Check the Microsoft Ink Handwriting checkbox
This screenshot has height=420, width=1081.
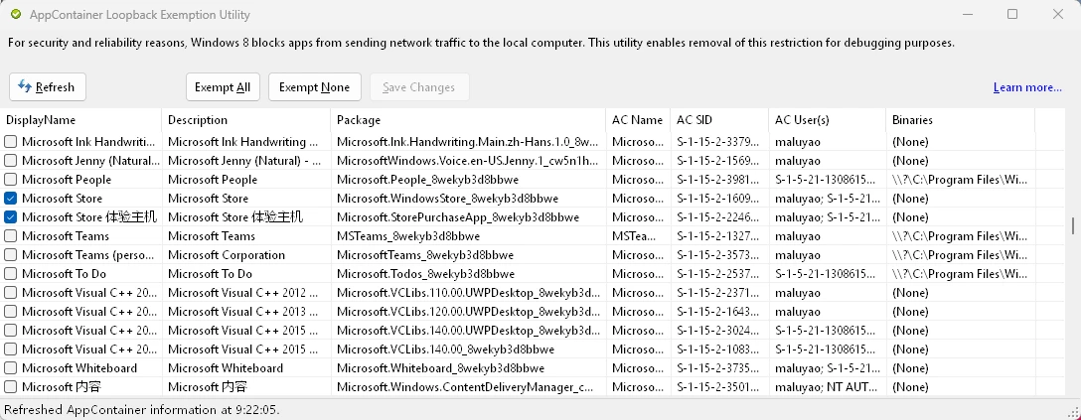pos(10,142)
